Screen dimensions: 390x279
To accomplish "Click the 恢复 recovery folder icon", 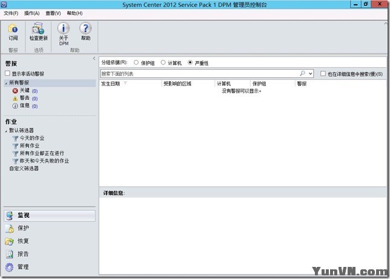I will [x=10, y=241].
